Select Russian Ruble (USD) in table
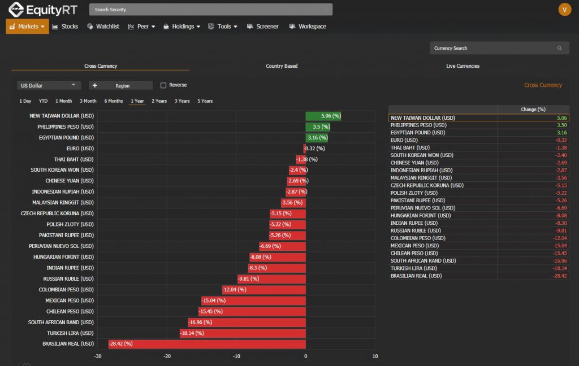This screenshot has height=366, width=579. coord(478,230)
